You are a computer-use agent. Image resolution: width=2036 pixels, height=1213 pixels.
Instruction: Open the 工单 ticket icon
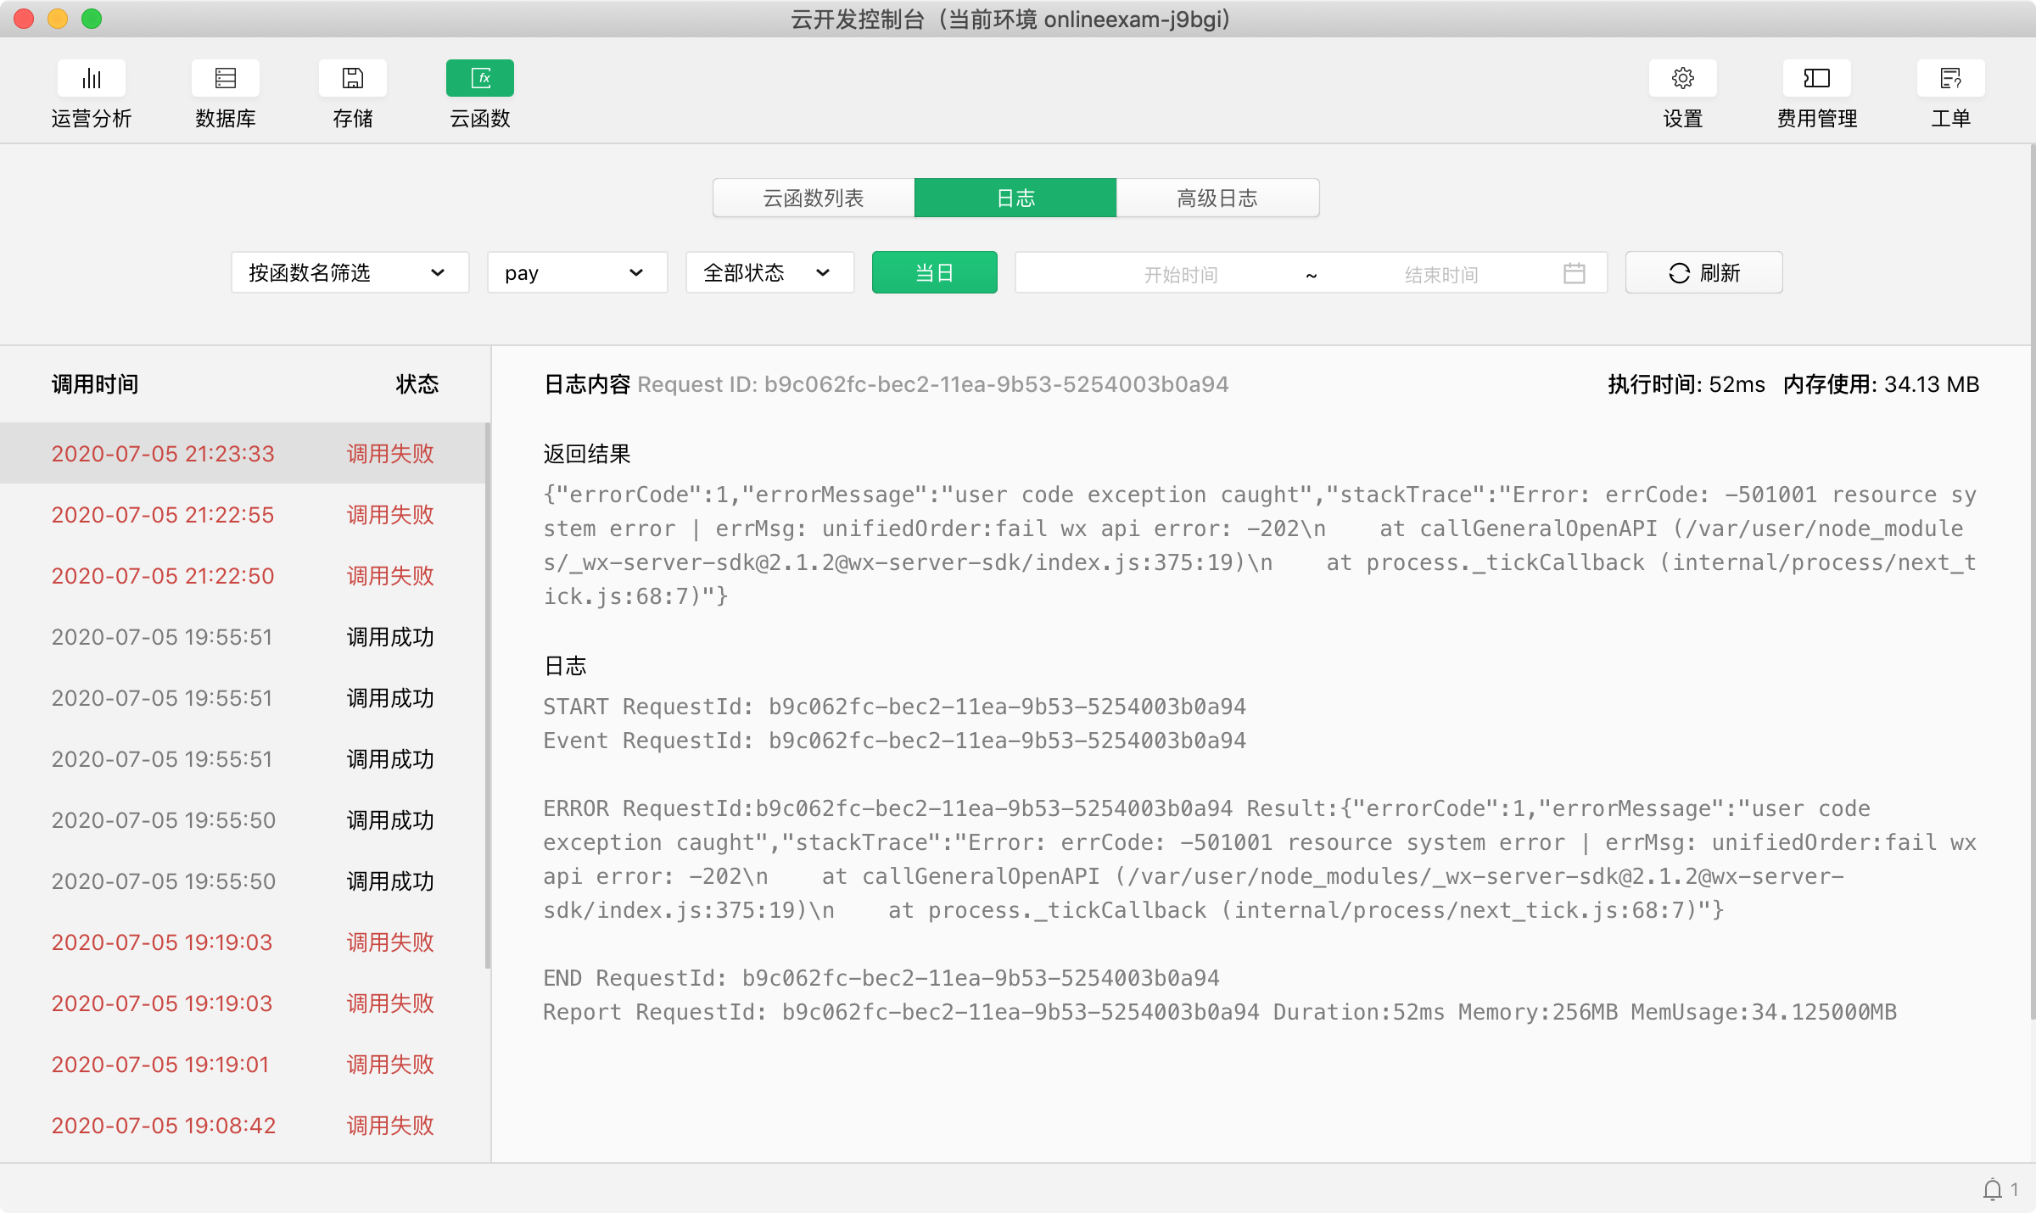[1950, 79]
